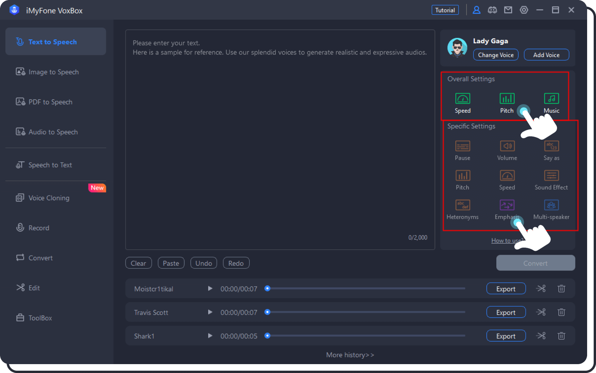Open the overall Pitch setting

507,103
